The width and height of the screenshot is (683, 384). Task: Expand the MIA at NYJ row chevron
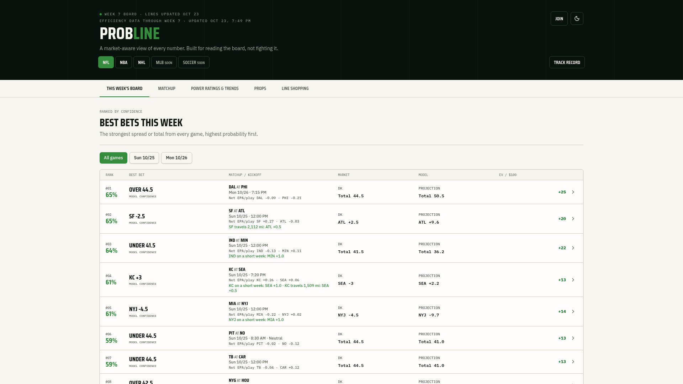573,311
